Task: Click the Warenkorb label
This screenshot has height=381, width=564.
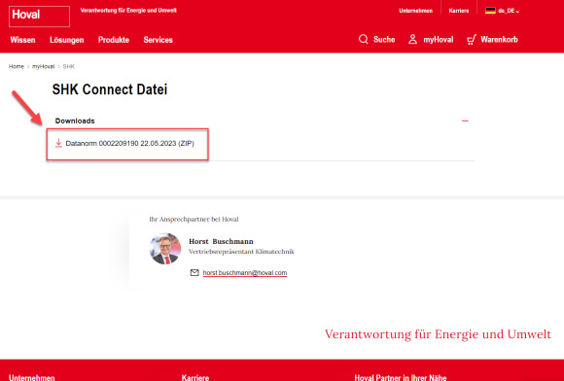Action: point(499,40)
